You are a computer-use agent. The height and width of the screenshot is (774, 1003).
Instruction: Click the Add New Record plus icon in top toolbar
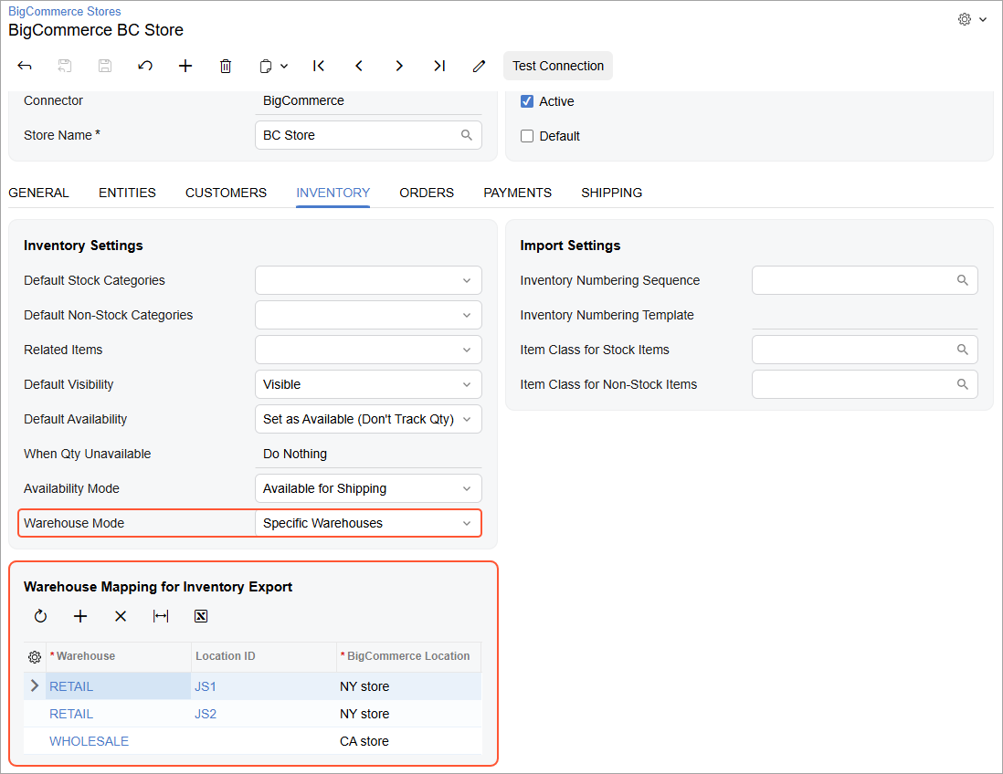tap(185, 66)
